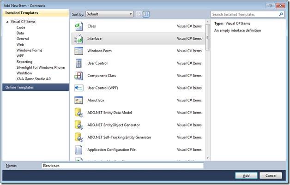290x185 pixels.
Task: Select the Interface template icon
Action: tap(79, 39)
